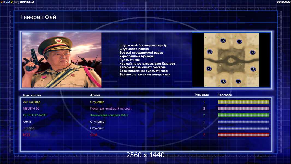
Task: Click progress bar in TTchiqo row
Action: pos(244,128)
